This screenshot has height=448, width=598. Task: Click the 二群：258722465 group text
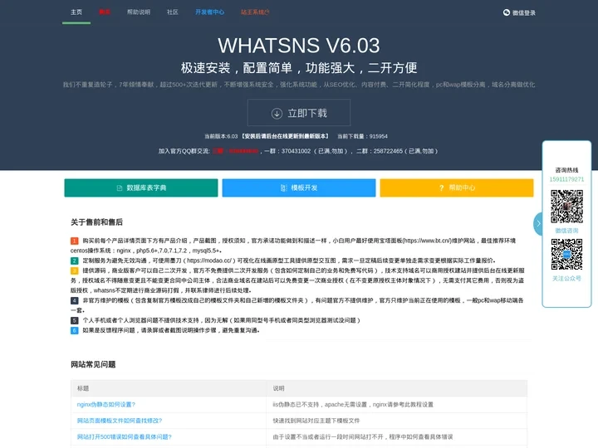coord(397,151)
